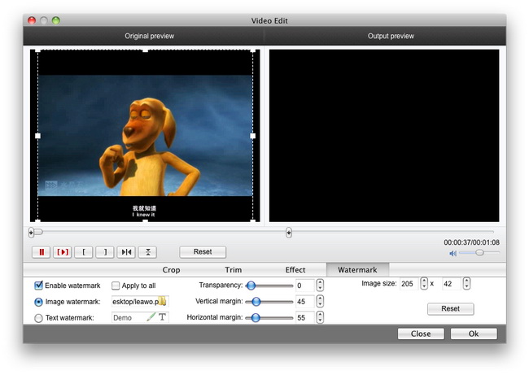Set the trim start point with the left bracket button

click(x=84, y=252)
